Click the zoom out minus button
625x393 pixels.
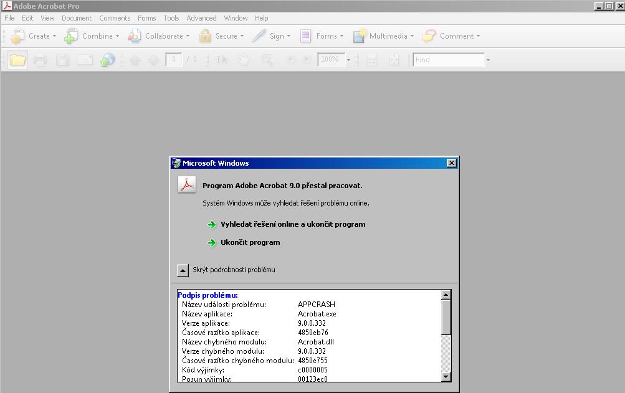pyautogui.click(x=291, y=60)
